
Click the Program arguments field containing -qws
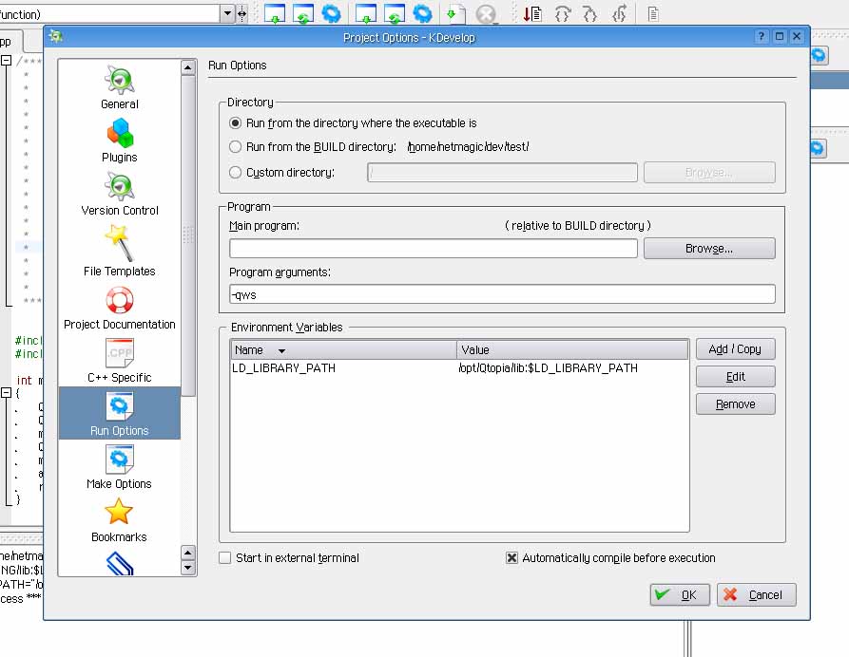click(x=502, y=294)
